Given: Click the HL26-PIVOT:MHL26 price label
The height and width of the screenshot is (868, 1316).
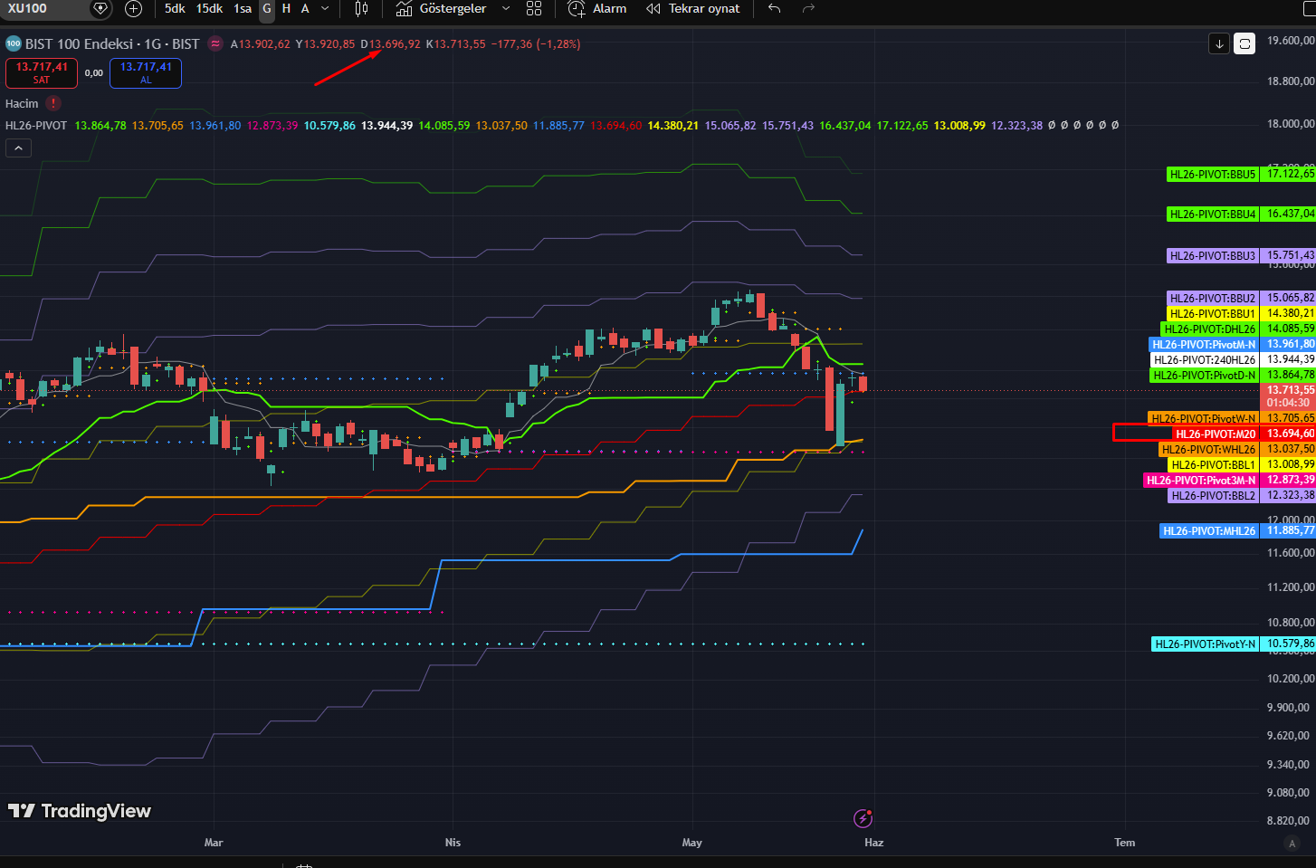Looking at the screenshot, I should pos(1209,531).
